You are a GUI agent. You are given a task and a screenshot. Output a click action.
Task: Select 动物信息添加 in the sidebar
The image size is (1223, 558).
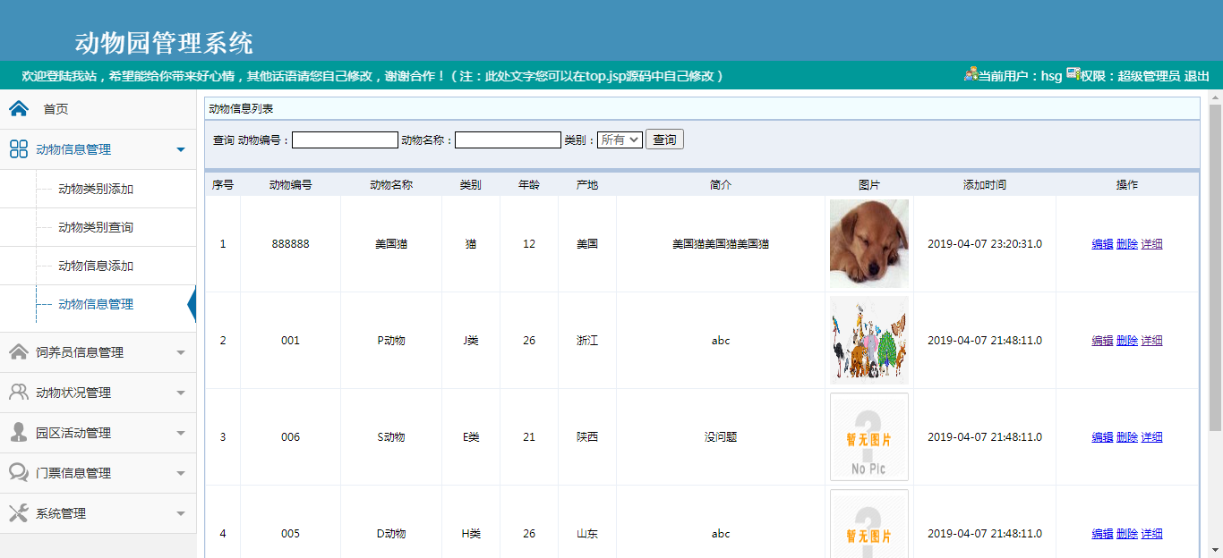pyautogui.click(x=96, y=266)
